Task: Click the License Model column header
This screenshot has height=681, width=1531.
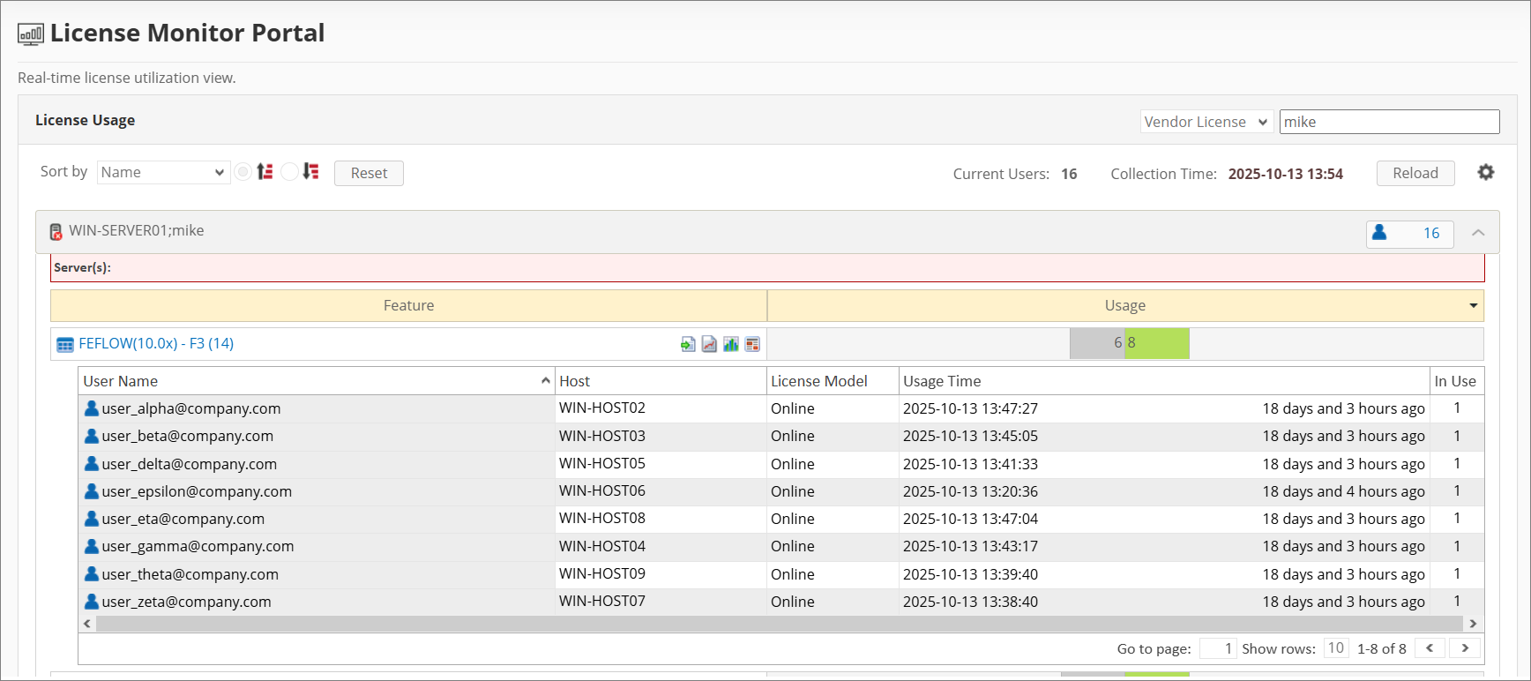Action: tap(833, 381)
